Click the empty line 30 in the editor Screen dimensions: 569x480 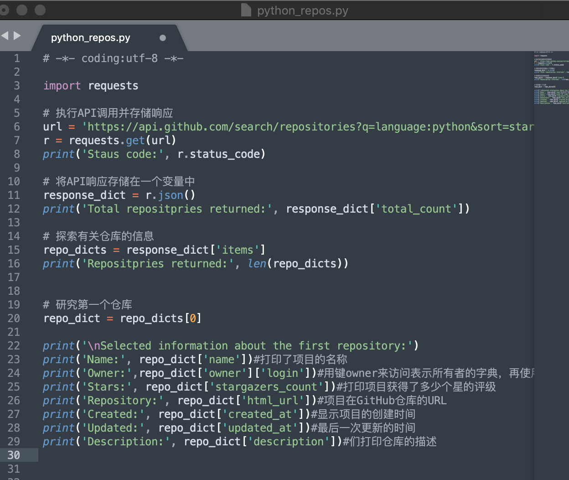pos(287,455)
